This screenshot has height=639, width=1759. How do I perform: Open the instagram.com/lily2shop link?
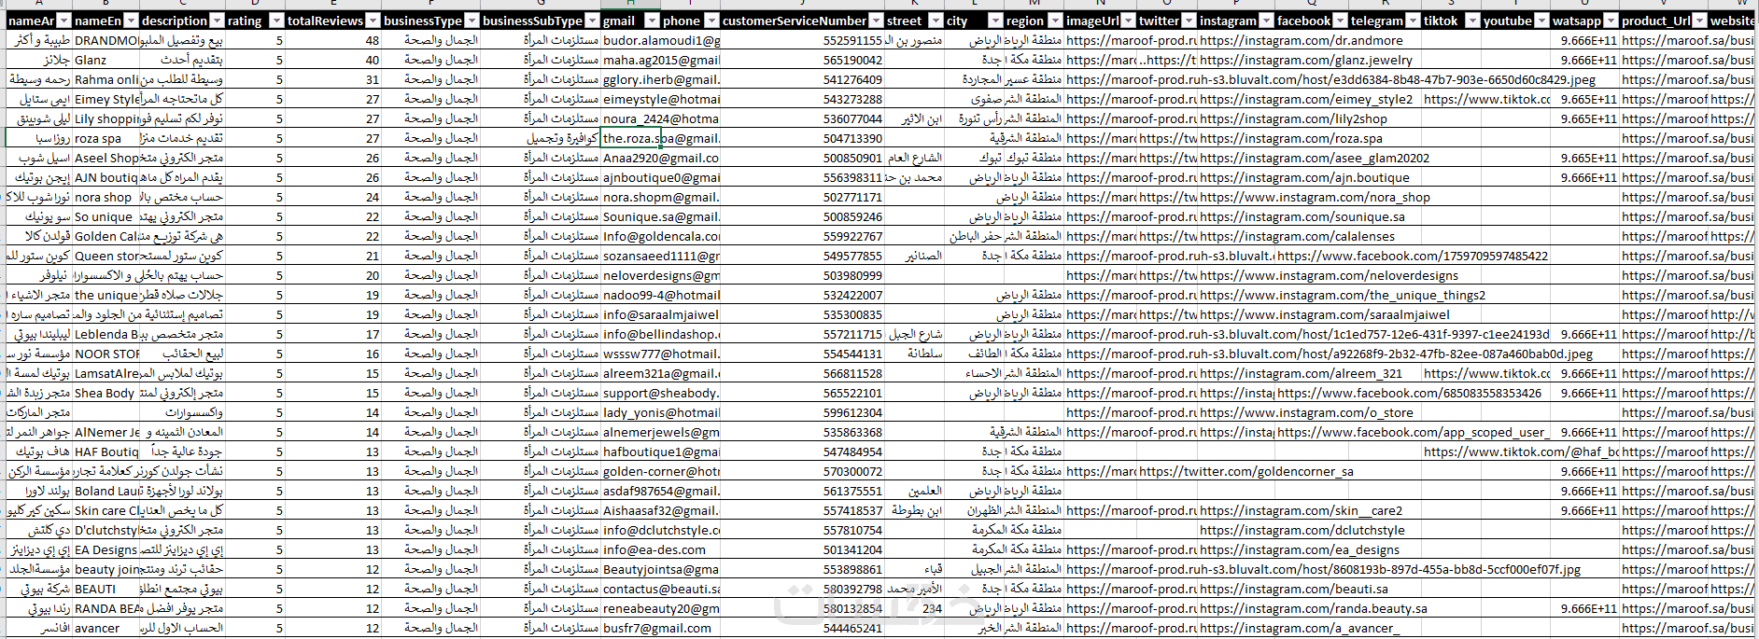click(1293, 118)
